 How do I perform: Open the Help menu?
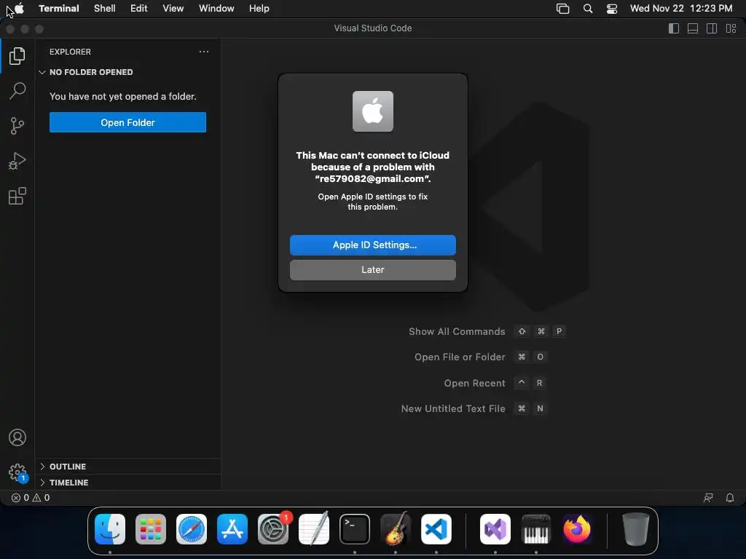click(x=259, y=9)
